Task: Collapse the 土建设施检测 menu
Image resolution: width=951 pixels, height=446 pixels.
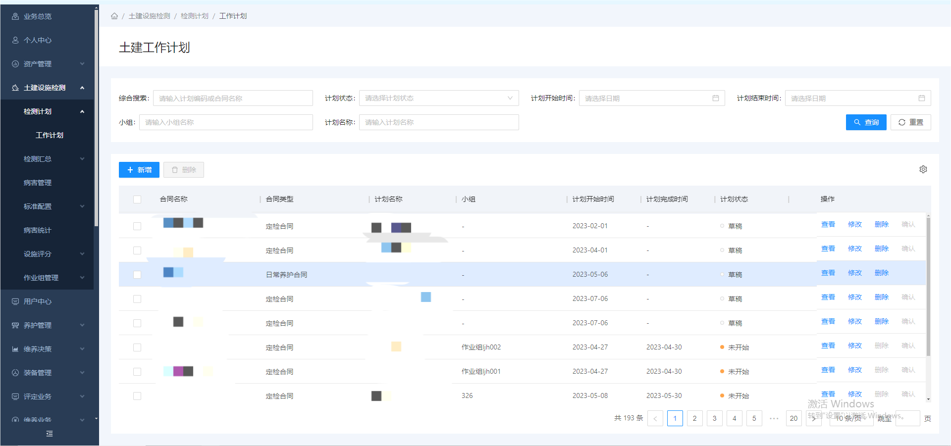Action: [x=82, y=88]
